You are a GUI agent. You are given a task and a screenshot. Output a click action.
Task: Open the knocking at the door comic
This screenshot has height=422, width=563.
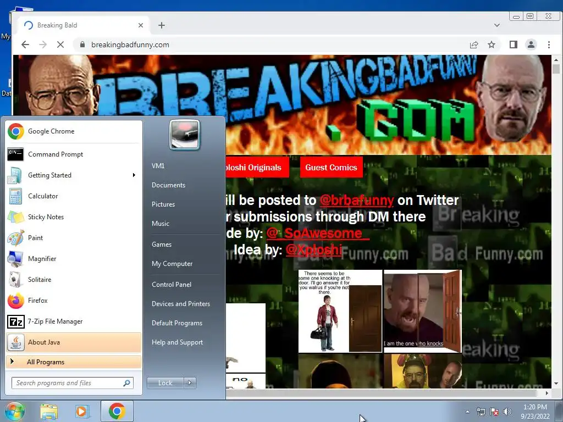pyautogui.click(x=340, y=311)
